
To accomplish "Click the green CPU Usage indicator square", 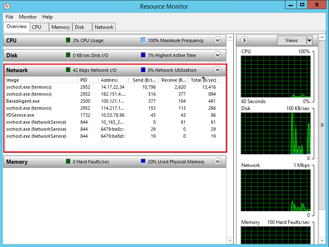I will pos(68,40).
